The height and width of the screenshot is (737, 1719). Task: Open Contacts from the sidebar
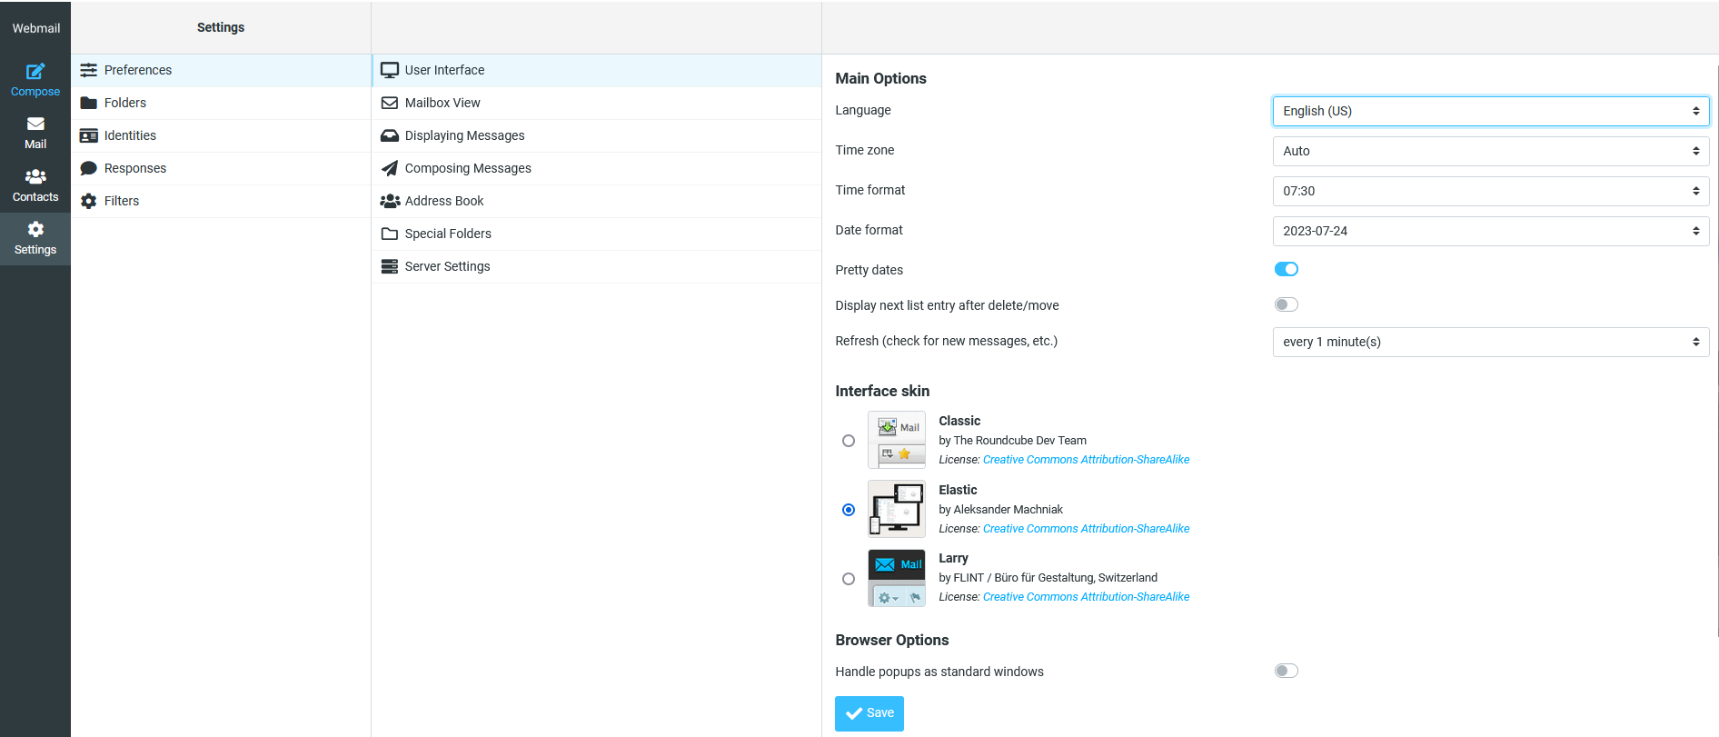click(35, 185)
